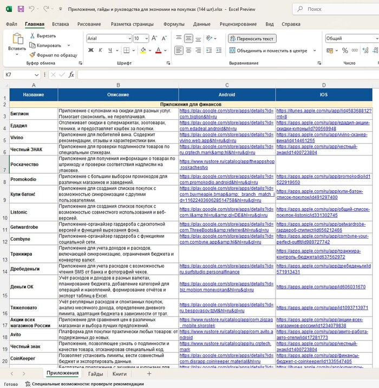
Task: Open the Формулы ribbon tab
Action: pos(174,24)
